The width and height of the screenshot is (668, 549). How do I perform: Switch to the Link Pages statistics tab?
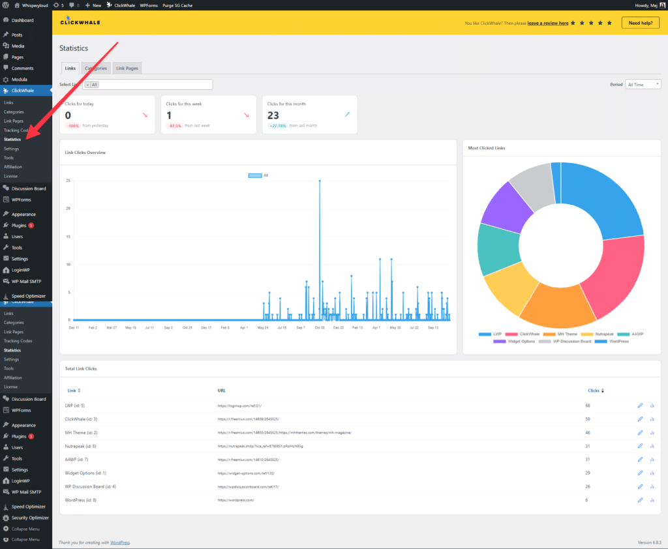(127, 68)
